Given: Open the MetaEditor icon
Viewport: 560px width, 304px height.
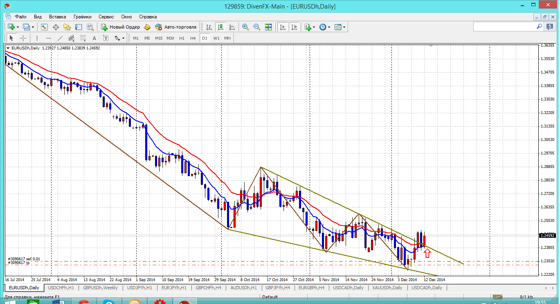Looking at the screenshot, I should pyautogui.click(x=146, y=27).
